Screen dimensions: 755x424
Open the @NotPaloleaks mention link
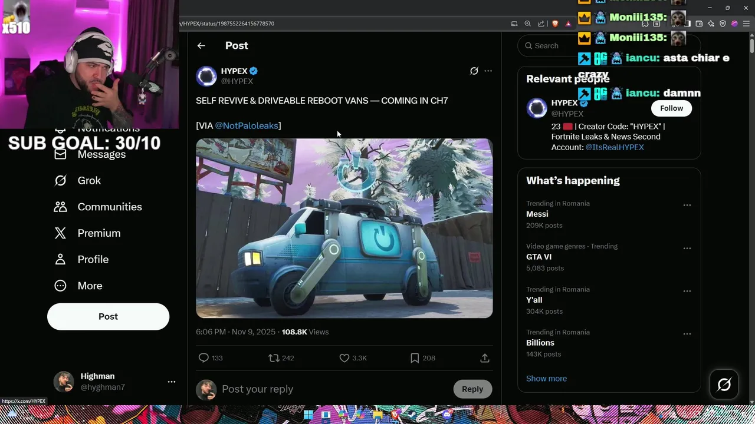[x=247, y=125]
